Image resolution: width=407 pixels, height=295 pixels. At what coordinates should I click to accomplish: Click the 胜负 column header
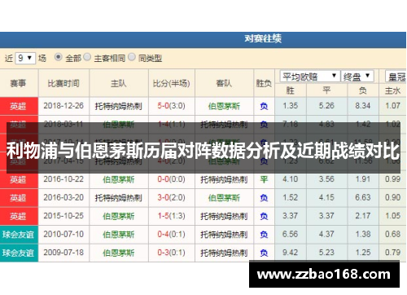pos(264,83)
